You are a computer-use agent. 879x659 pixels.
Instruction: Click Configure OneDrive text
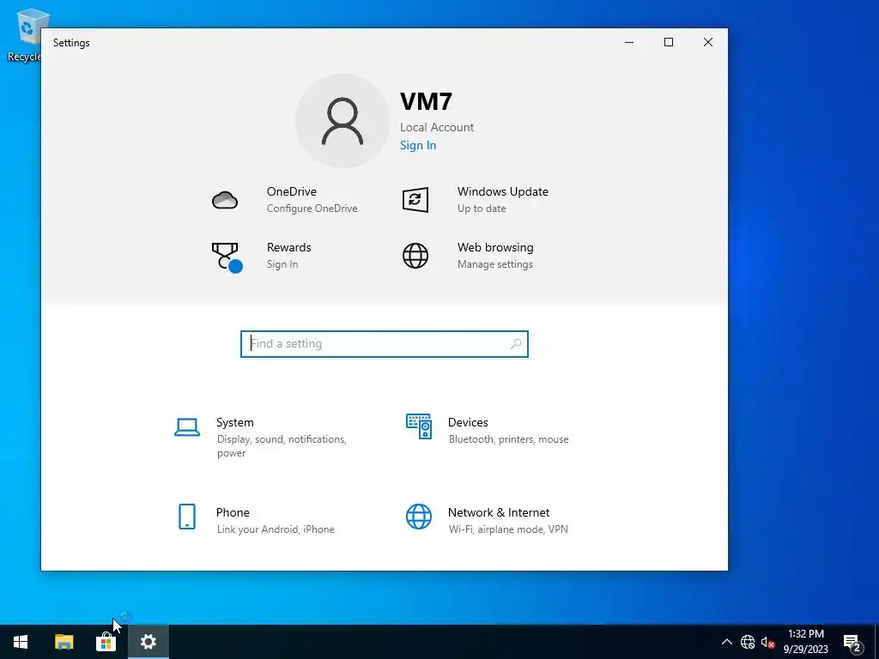coord(312,208)
